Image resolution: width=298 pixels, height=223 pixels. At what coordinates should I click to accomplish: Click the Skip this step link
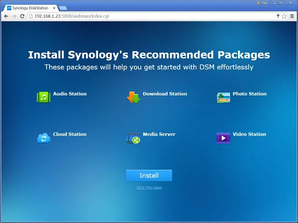(149, 188)
